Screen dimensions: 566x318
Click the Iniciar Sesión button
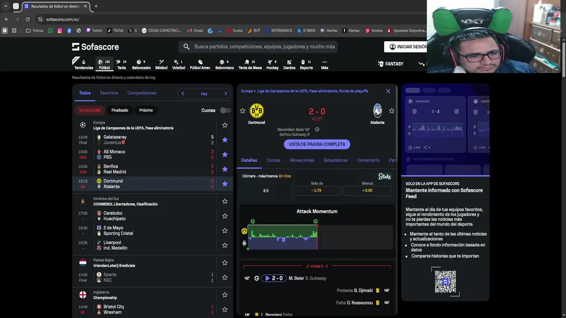408,47
